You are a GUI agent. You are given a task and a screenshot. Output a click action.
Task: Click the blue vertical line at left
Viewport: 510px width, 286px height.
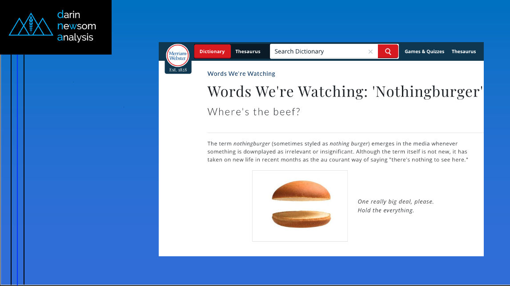[x=17, y=168]
